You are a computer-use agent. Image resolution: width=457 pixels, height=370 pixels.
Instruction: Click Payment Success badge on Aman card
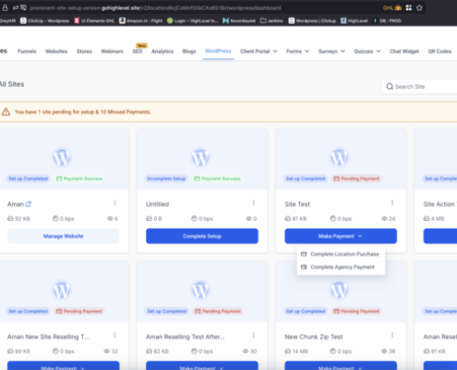coord(79,179)
